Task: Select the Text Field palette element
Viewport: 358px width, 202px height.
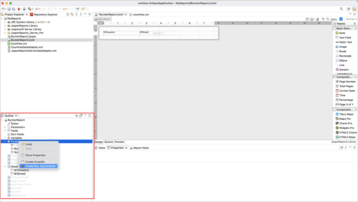Action: [343, 37]
